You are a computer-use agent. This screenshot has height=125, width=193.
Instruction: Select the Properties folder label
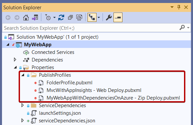pyautogui.click(x=43, y=67)
